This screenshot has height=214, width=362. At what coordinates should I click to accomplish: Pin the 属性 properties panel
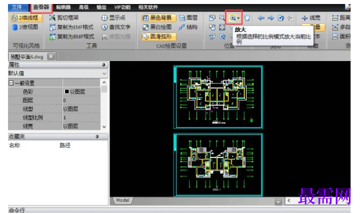tap(104, 65)
